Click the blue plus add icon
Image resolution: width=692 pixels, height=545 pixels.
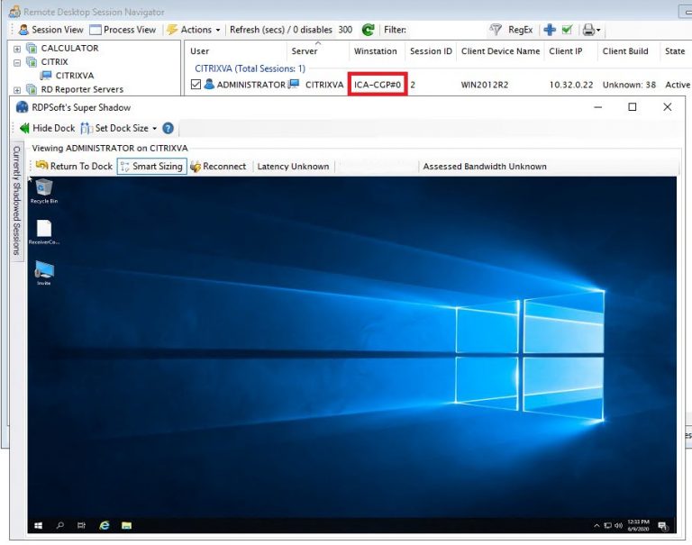[550, 30]
